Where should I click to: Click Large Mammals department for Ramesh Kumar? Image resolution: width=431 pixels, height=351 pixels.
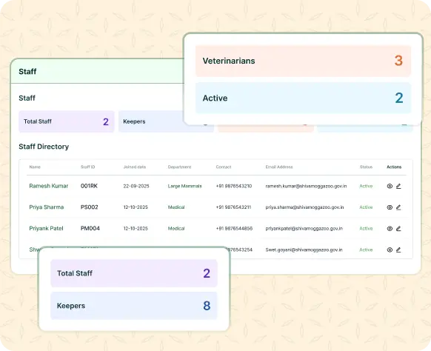(x=184, y=186)
